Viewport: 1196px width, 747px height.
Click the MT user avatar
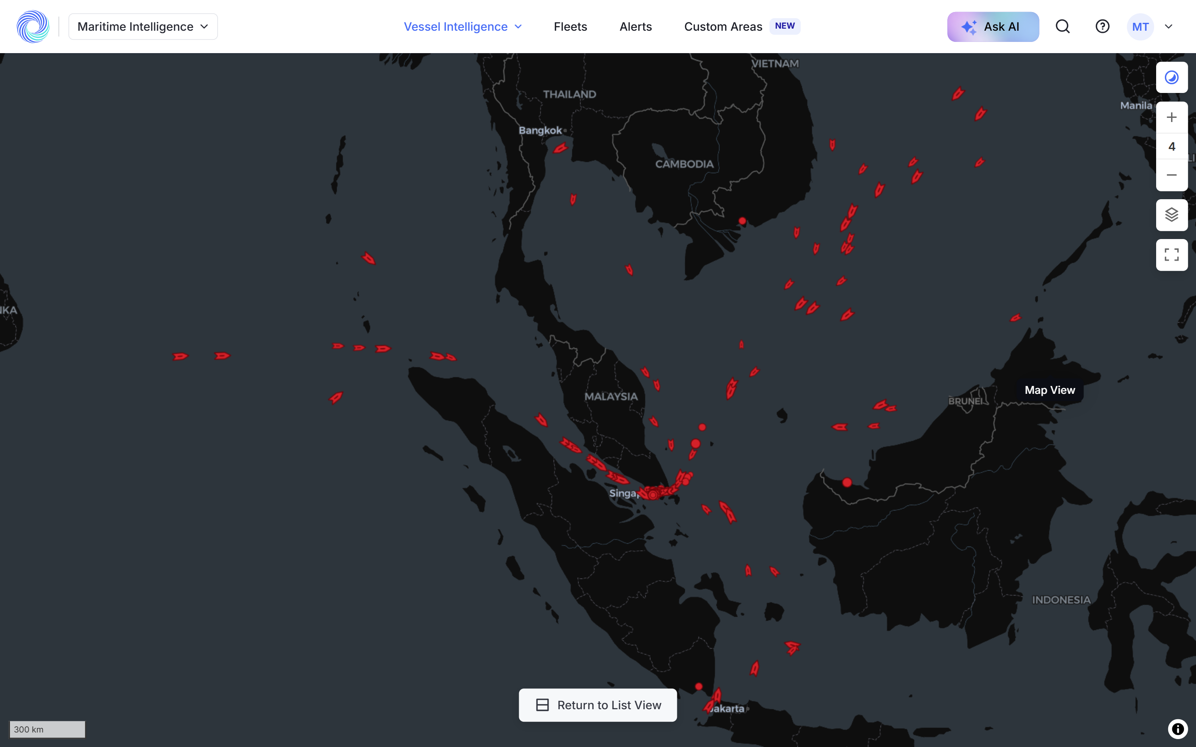[1140, 27]
